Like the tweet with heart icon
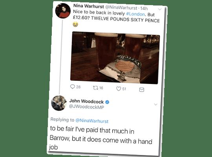 point(119,89)
